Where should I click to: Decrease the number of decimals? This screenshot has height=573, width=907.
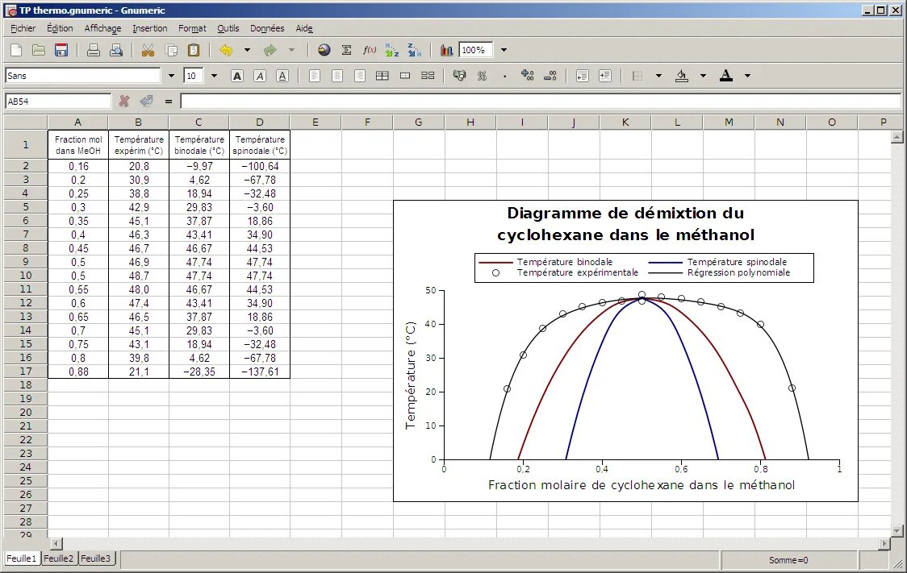(550, 76)
